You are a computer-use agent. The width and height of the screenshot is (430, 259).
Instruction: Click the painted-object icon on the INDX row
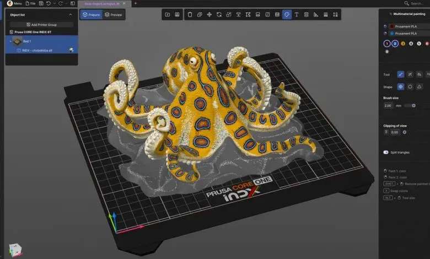coord(71,50)
